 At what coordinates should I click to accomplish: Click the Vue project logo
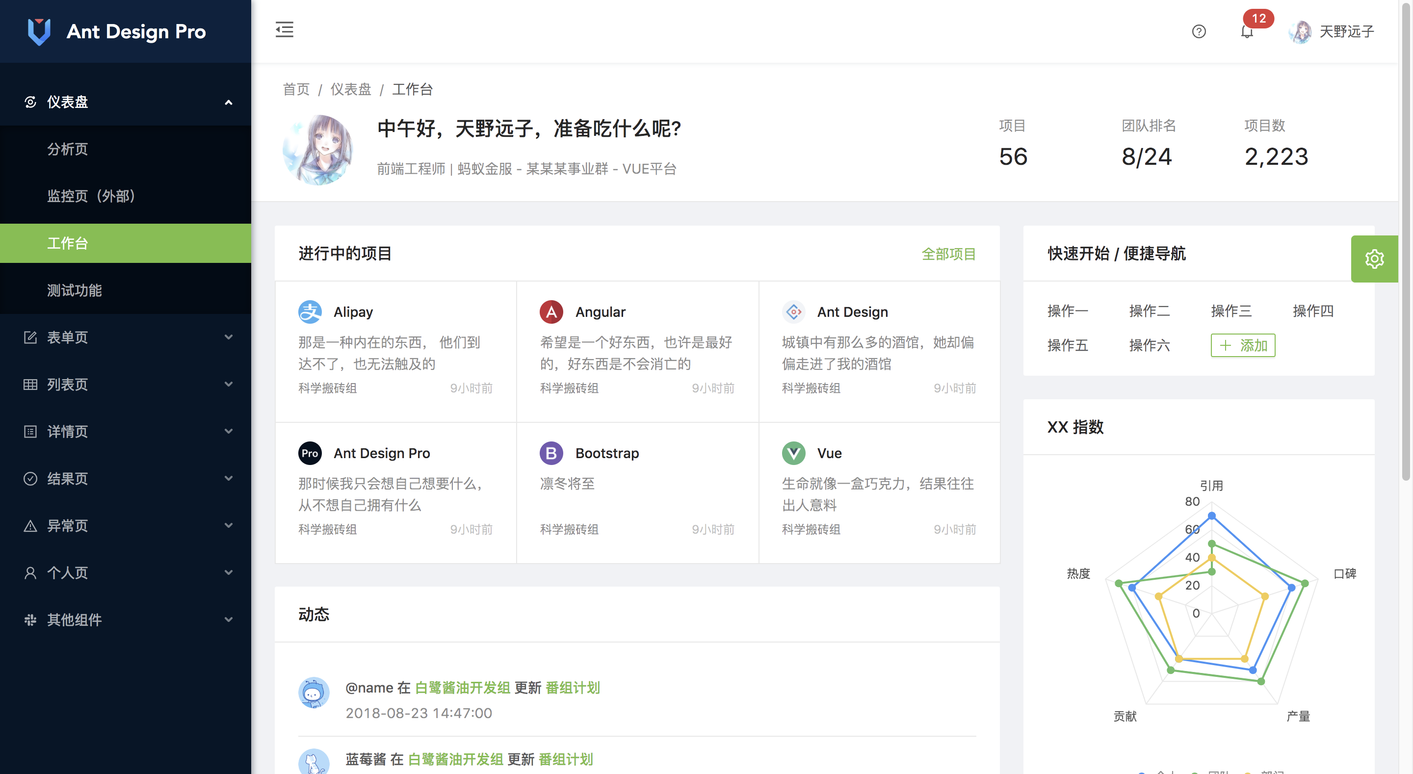tap(793, 453)
